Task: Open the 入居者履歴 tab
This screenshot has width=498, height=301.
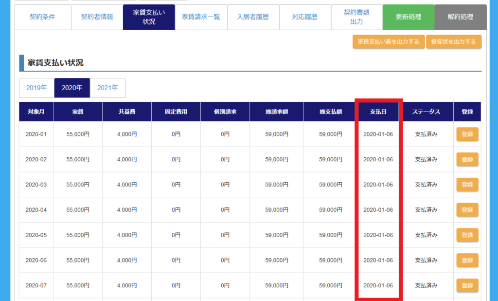Action: 253,17
